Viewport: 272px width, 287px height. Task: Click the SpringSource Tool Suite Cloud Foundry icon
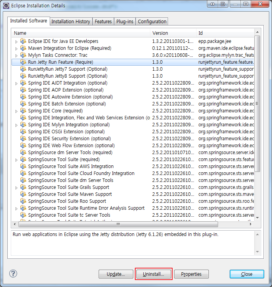[23, 173]
